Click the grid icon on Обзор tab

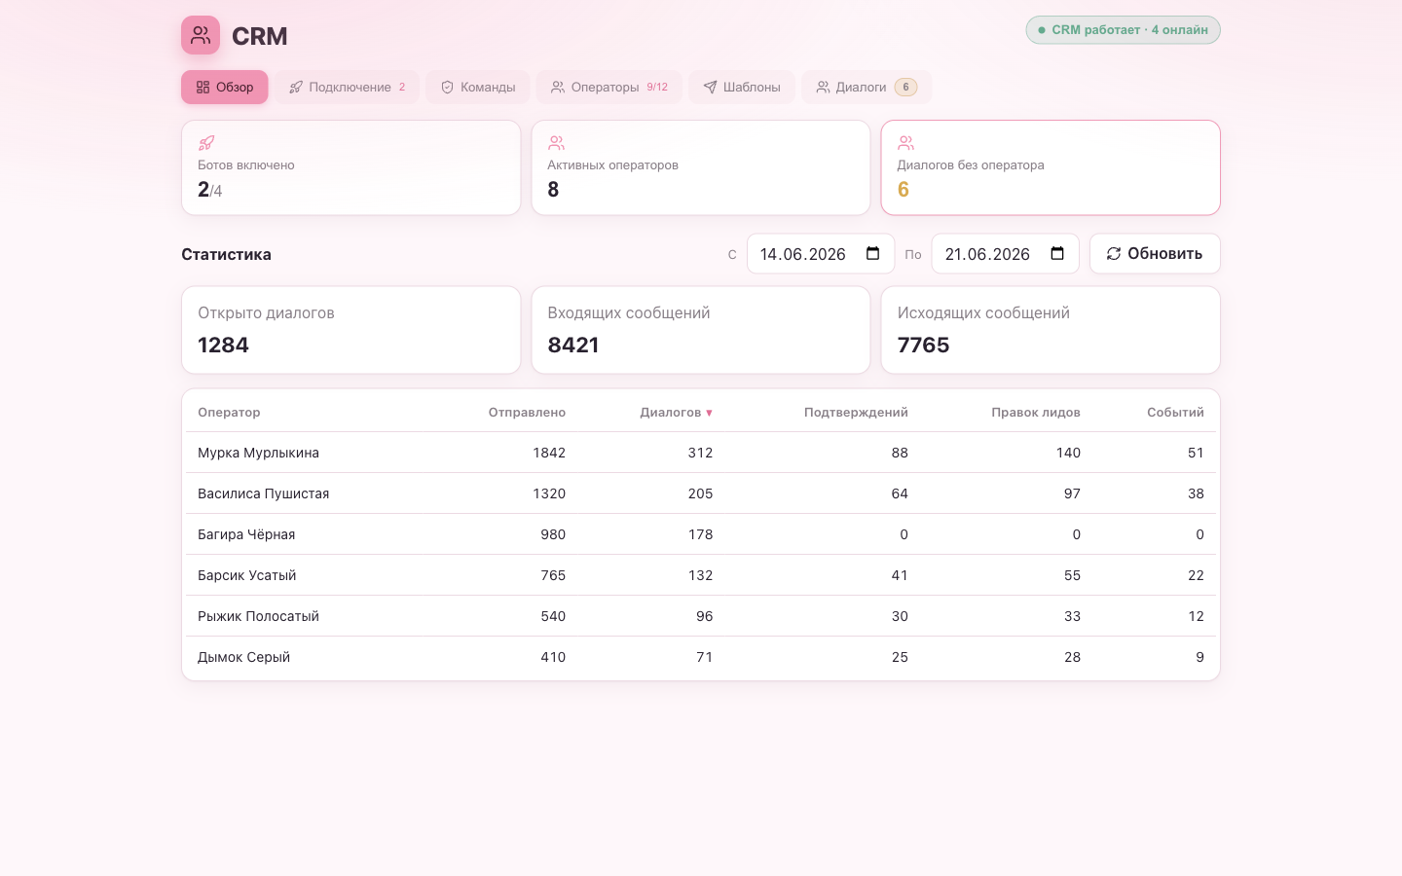click(203, 88)
